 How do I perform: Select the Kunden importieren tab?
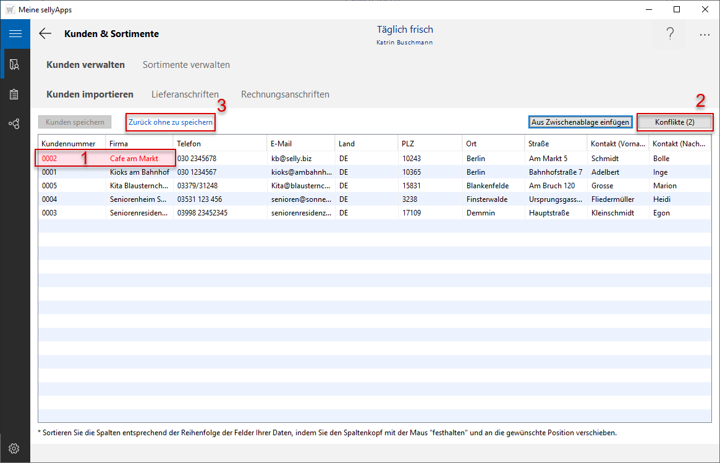click(90, 94)
